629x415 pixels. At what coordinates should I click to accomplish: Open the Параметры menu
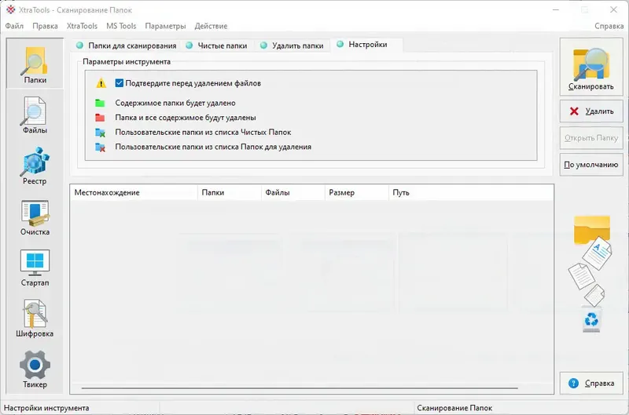point(165,26)
